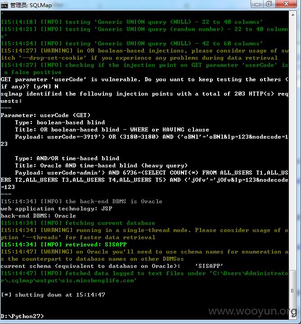The image size is (301, 324).
Task: Click the 'counterpart to database names on other DBMSes' line
Action: (92, 259)
